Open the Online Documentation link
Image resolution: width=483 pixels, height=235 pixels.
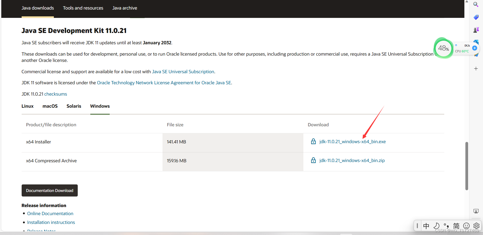click(x=50, y=214)
